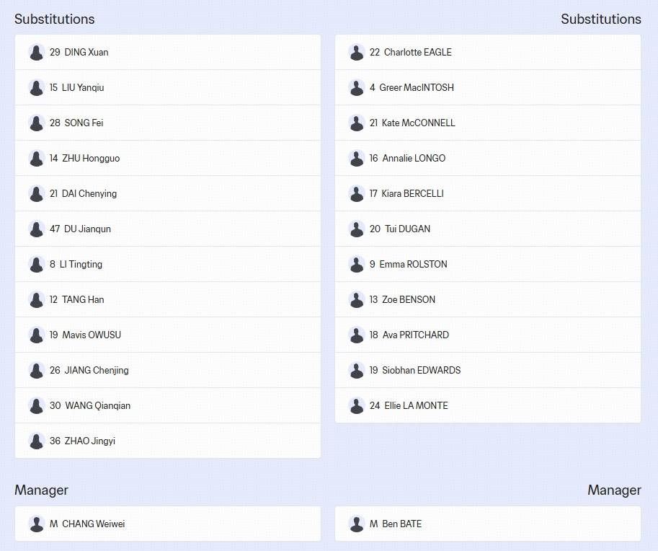Screen dimensions: 658x551
Task: Select SONG Fei in substitutions list
Action: click(x=84, y=123)
